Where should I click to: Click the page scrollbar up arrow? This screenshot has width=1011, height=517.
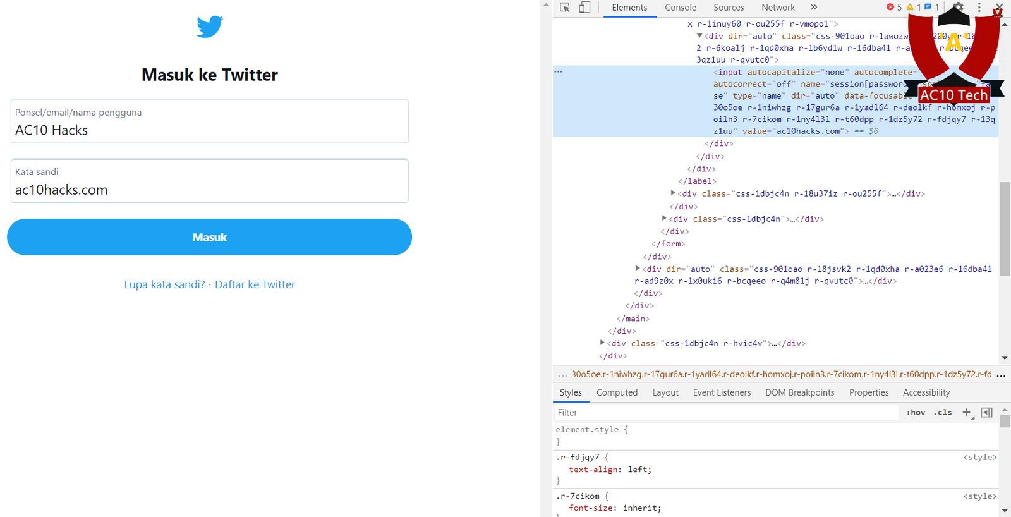(x=546, y=5)
